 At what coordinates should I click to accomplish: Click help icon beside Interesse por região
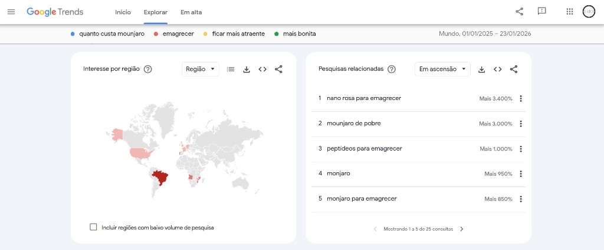tap(148, 69)
